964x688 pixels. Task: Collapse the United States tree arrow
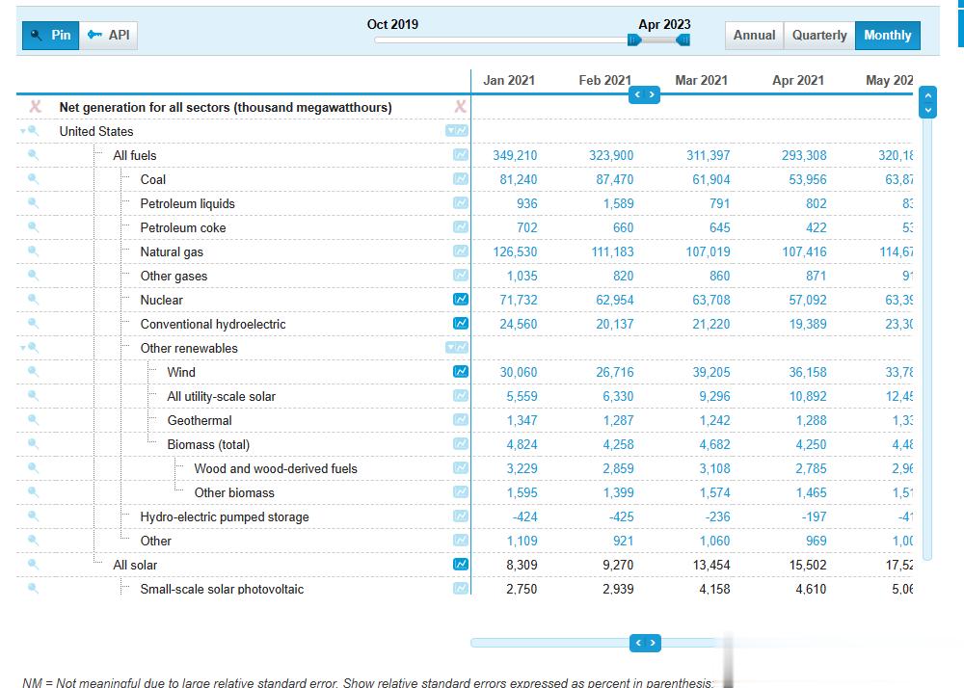(x=23, y=131)
